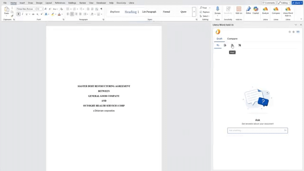304x171 pixels.
Task: Switch to the Review ribbon tab
Action: (x=83, y=3)
